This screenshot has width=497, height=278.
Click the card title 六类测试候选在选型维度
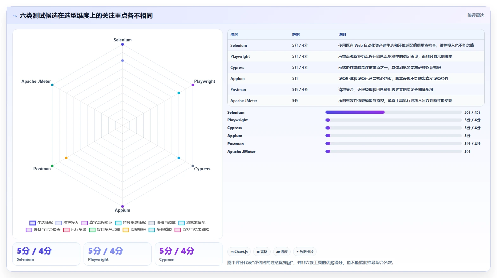(86, 15)
